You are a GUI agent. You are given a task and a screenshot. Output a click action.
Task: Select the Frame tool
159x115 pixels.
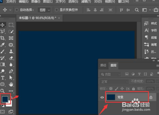11,38
